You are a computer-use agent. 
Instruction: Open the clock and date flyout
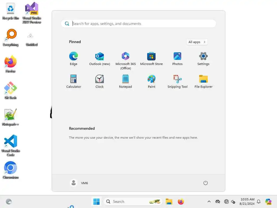point(247,201)
